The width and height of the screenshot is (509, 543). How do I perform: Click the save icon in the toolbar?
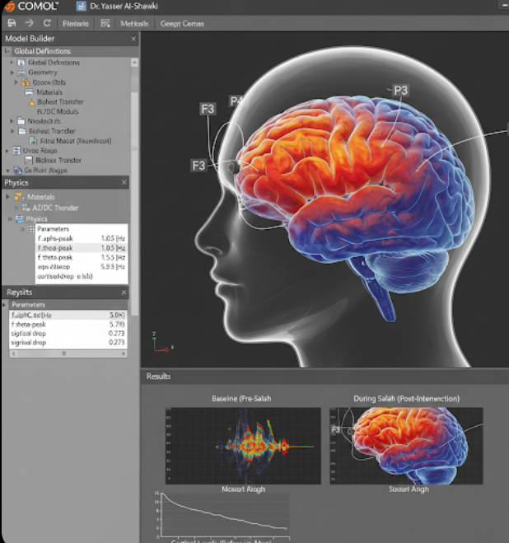pos(12,23)
